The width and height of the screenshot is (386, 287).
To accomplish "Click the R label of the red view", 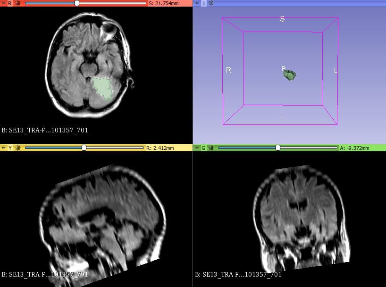I will coord(10,3).
